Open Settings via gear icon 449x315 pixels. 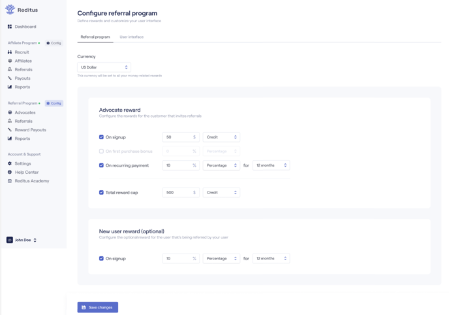[10, 163]
